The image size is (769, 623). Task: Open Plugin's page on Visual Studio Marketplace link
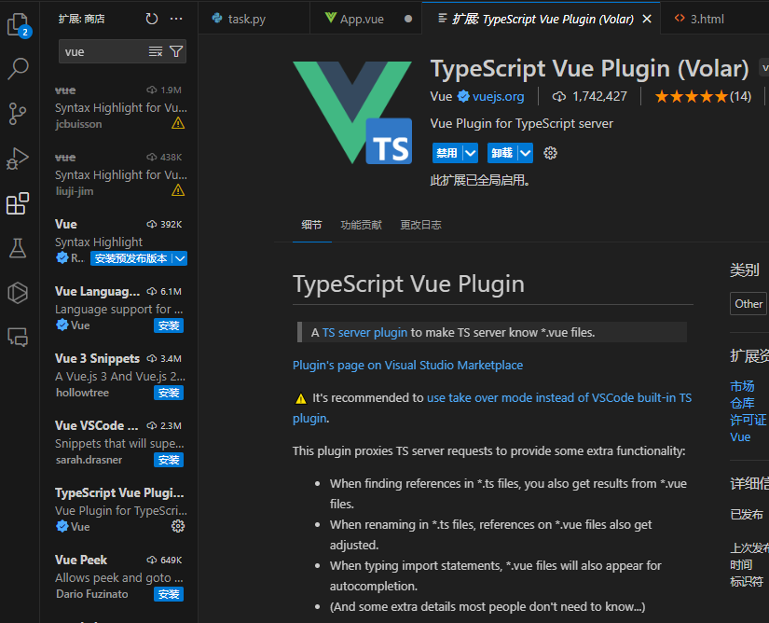click(407, 365)
